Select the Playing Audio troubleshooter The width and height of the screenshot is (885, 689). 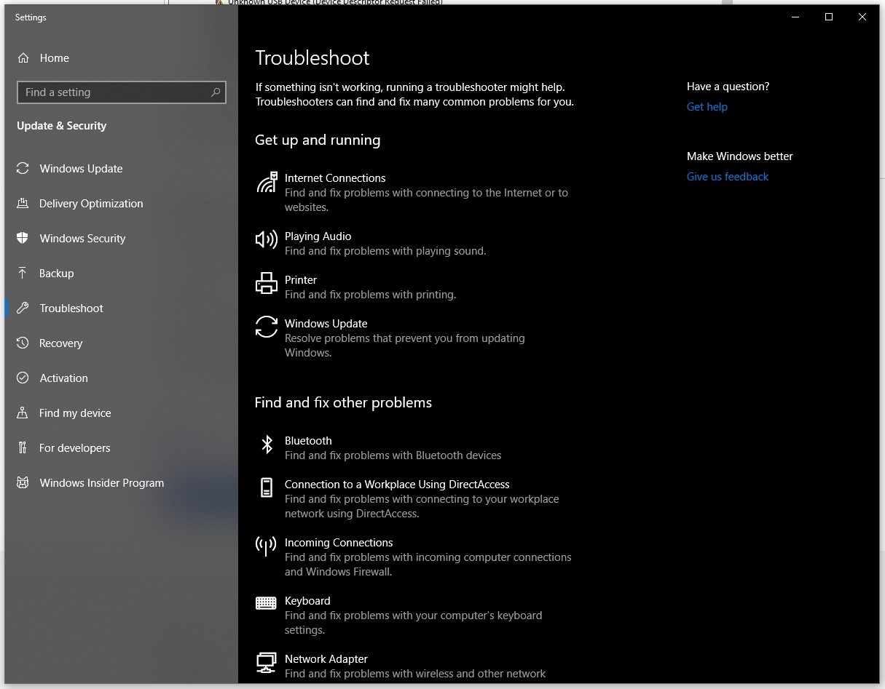(x=318, y=236)
